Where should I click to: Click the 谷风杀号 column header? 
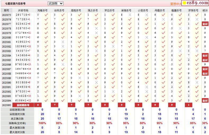point(59,10)
